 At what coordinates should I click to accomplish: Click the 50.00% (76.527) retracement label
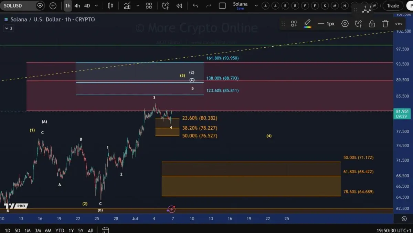coord(200,136)
